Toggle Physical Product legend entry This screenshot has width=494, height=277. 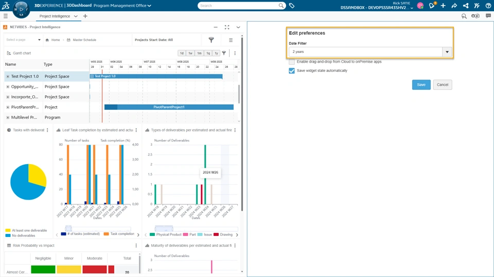(x=165, y=234)
